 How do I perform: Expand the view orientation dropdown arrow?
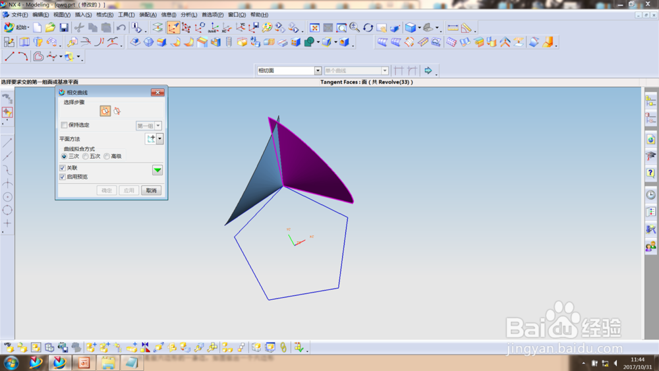click(438, 28)
